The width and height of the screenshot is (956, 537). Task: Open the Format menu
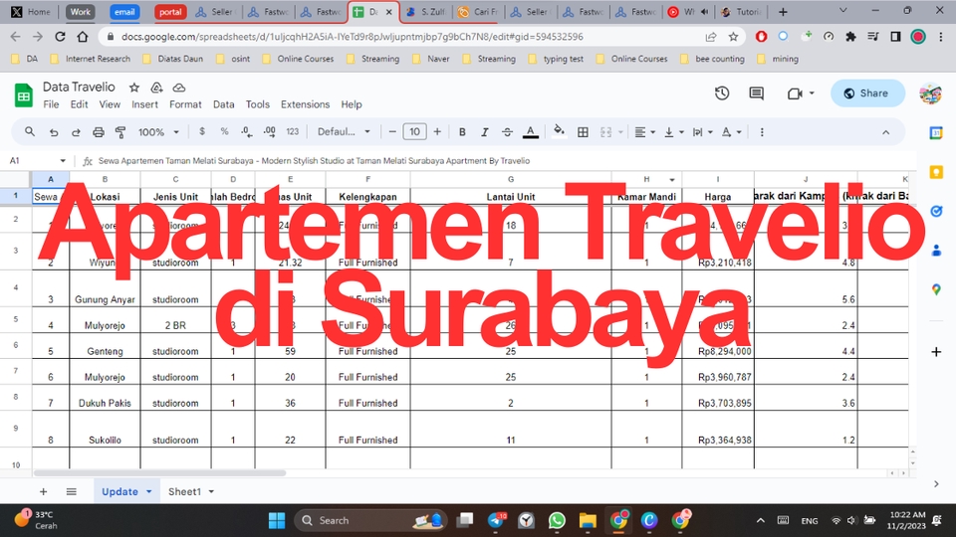tap(185, 104)
